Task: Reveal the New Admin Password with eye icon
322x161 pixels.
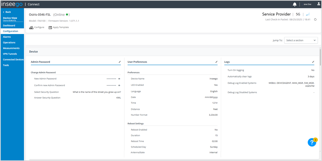Action: pos(119,79)
